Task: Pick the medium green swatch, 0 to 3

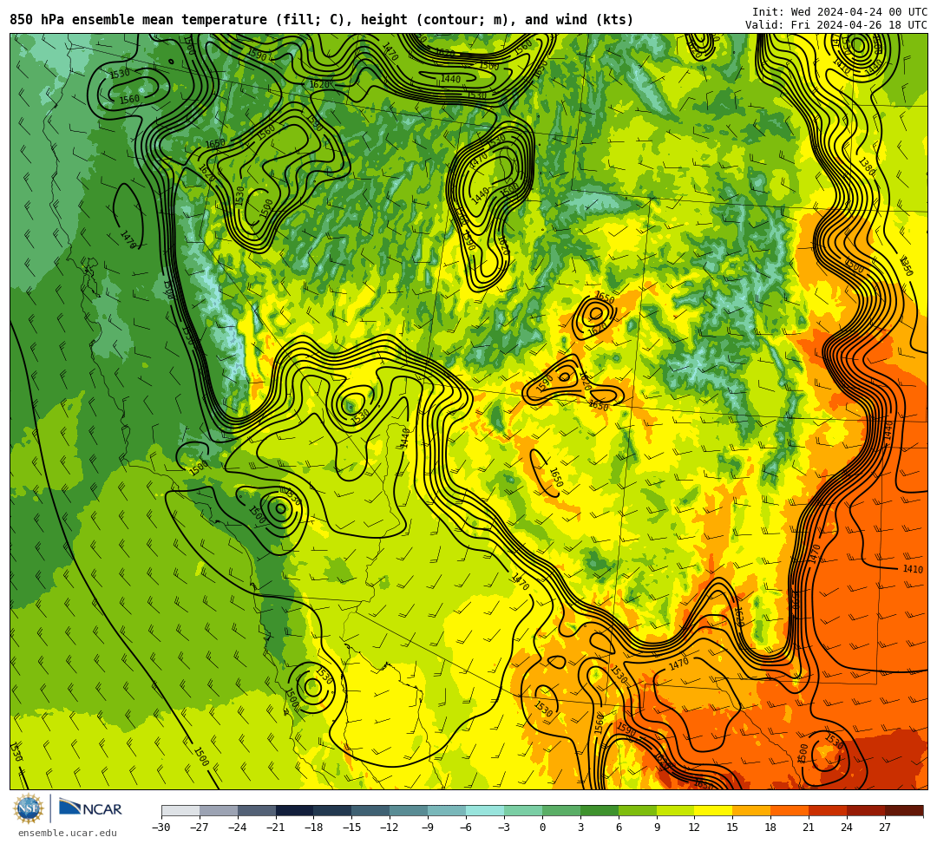Action: tap(561, 810)
